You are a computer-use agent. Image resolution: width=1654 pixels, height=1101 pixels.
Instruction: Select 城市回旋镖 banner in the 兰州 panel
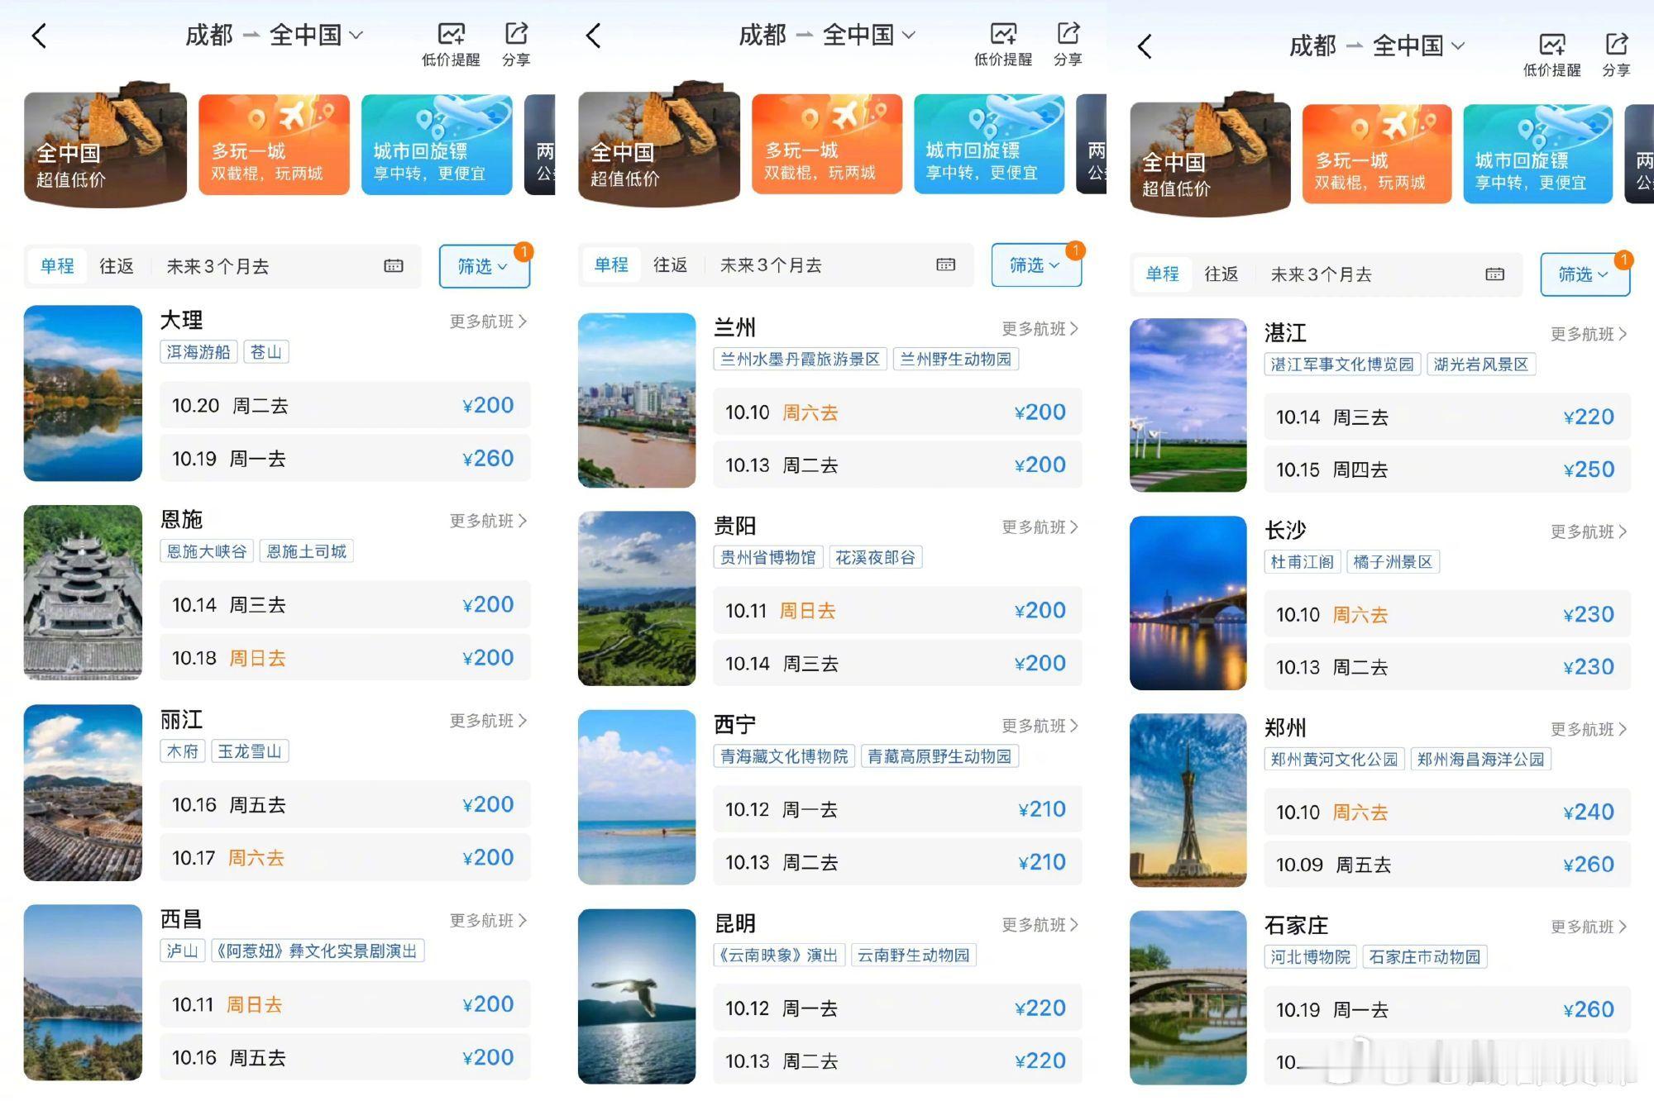point(989,145)
